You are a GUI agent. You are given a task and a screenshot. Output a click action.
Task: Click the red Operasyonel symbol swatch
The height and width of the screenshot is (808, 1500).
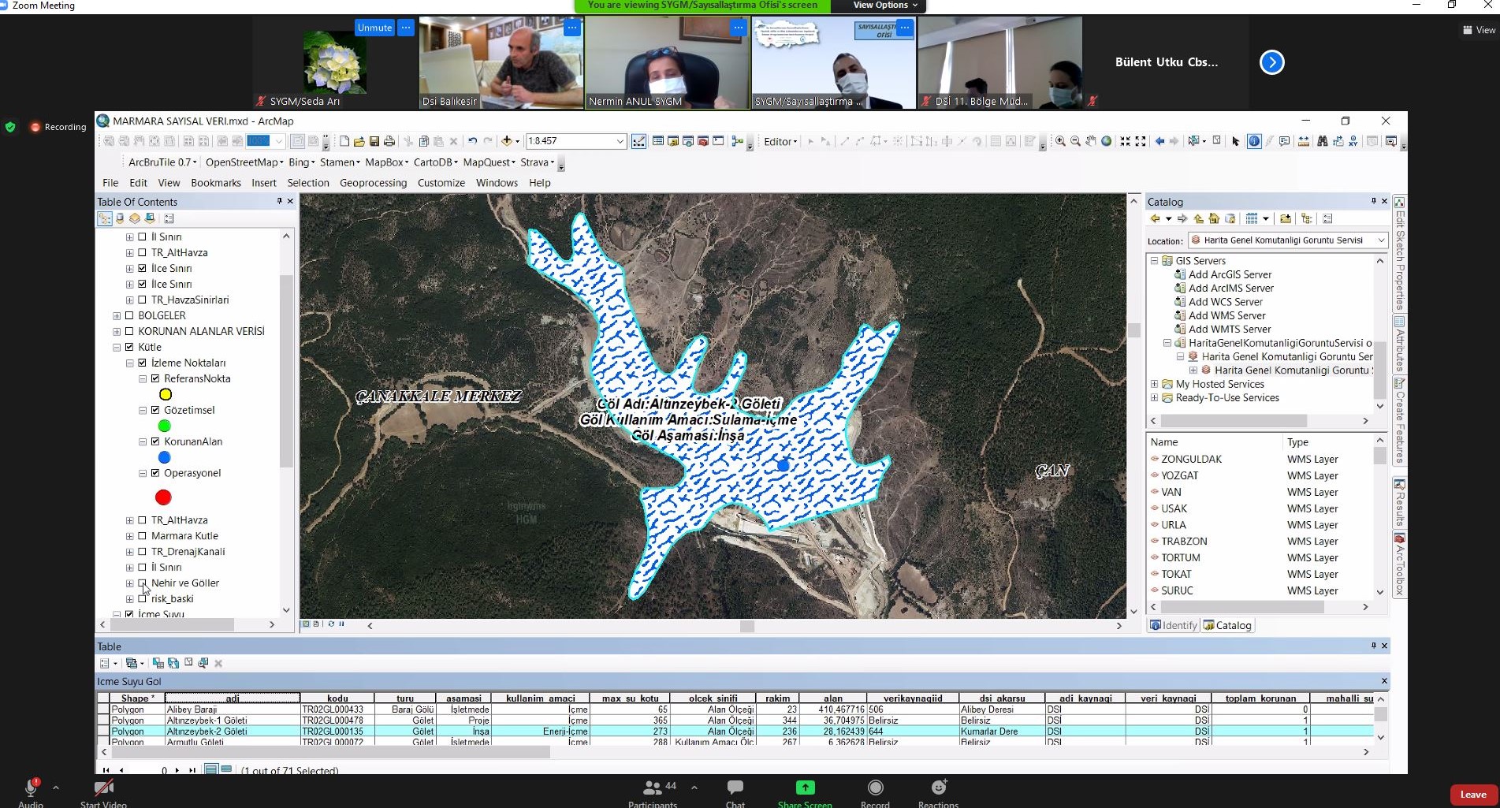coord(163,497)
